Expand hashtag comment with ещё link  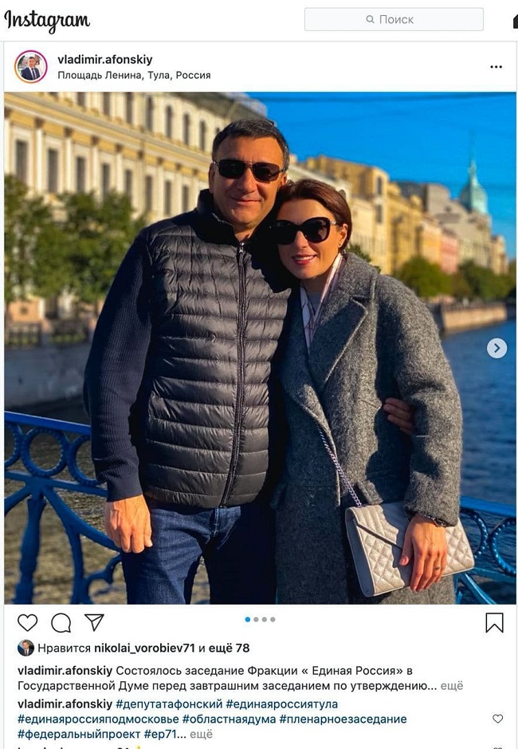(x=201, y=734)
